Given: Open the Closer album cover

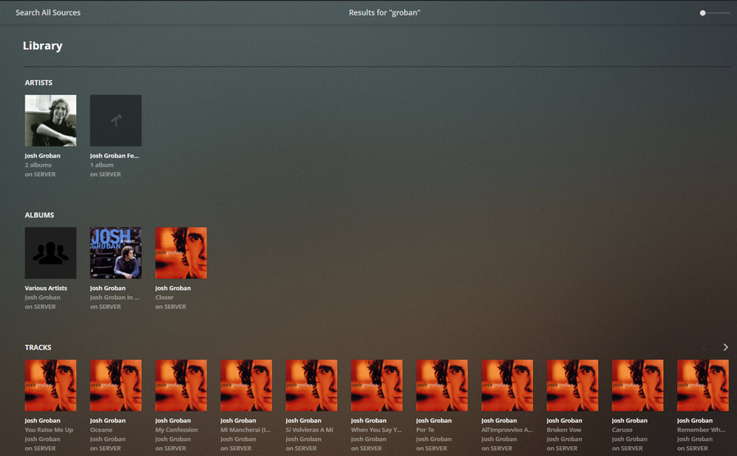Looking at the screenshot, I should [x=181, y=253].
